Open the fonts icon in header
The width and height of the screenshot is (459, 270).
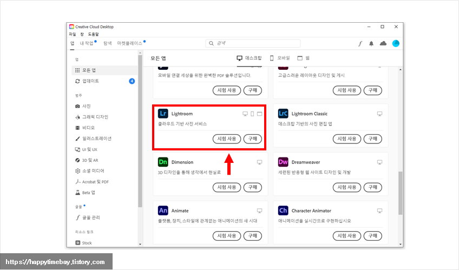pos(360,44)
